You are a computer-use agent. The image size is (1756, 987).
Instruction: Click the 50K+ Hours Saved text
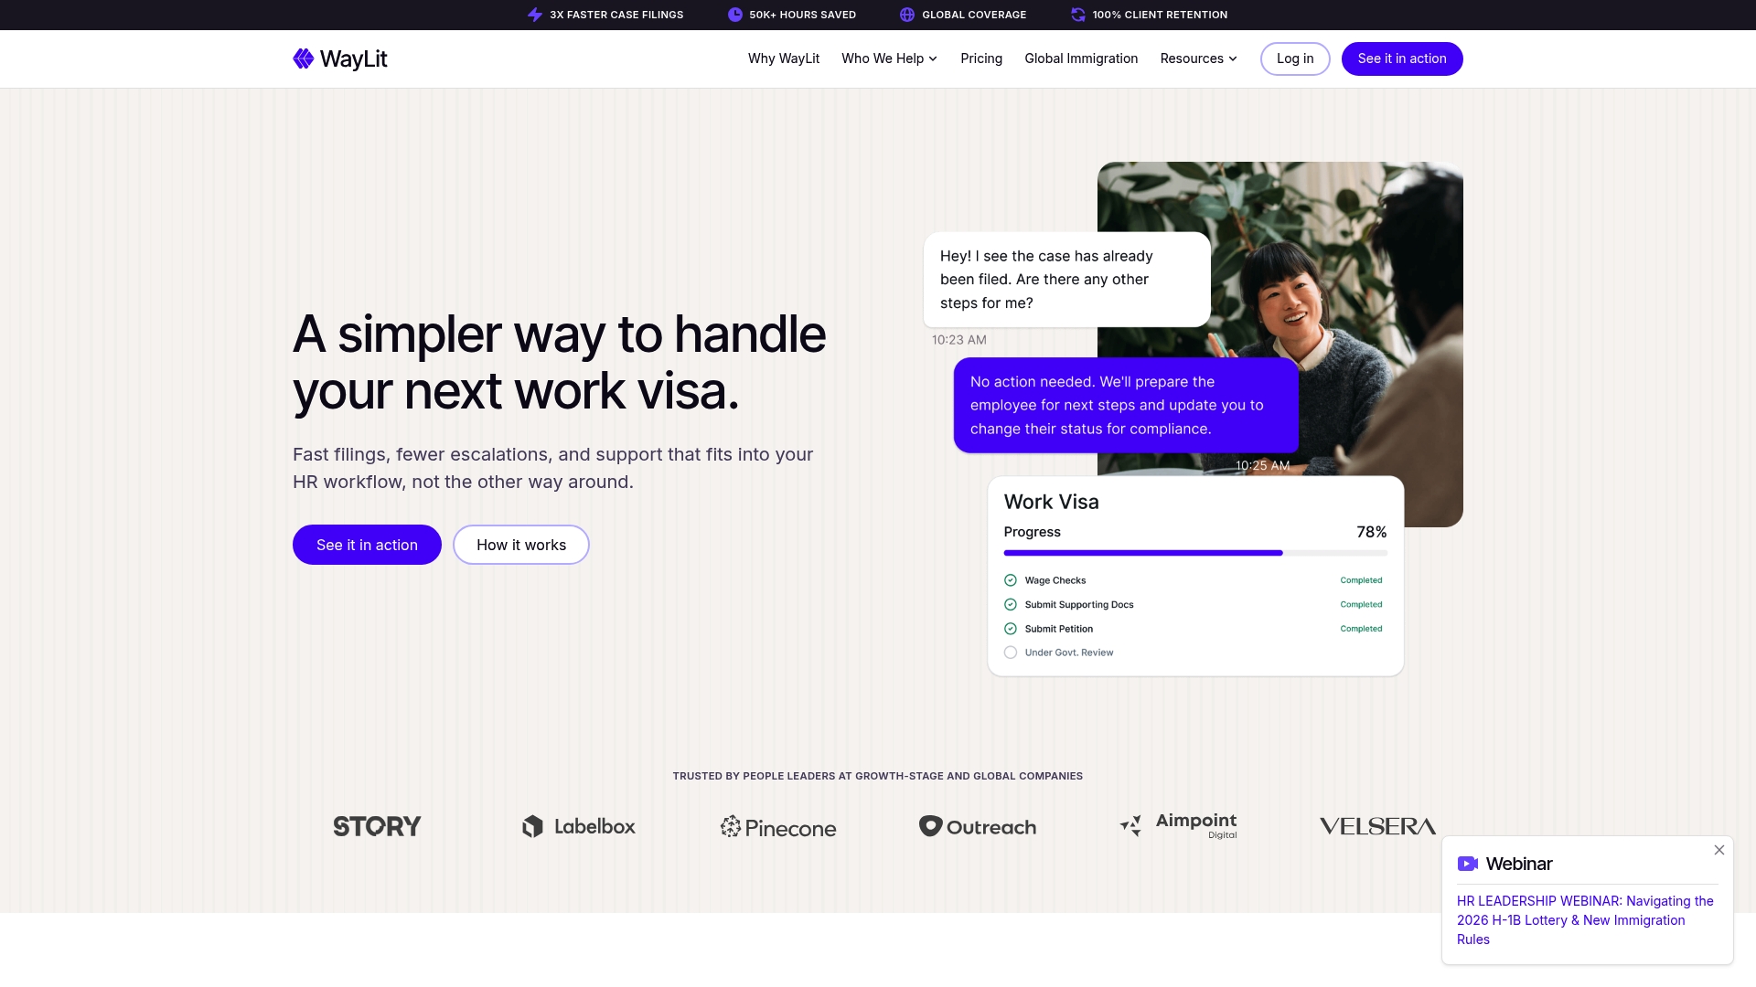tap(802, 15)
